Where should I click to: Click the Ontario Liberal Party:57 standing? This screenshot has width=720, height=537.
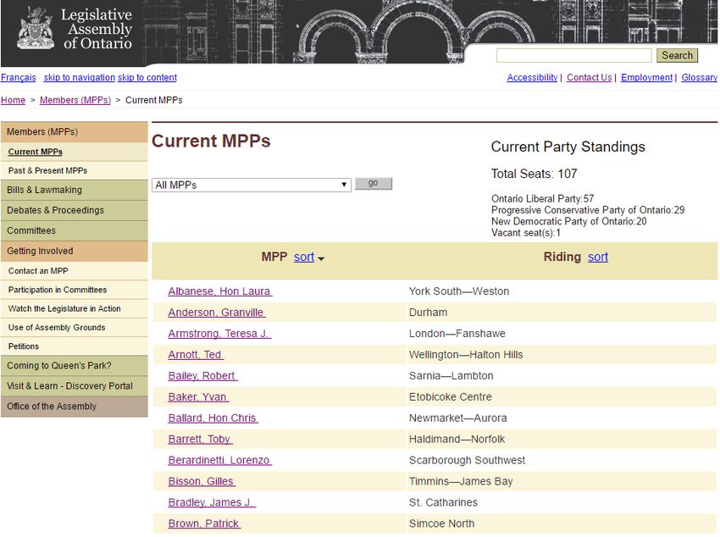(x=543, y=199)
